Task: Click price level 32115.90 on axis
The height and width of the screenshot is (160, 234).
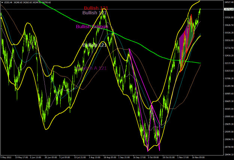Action: 229,63
